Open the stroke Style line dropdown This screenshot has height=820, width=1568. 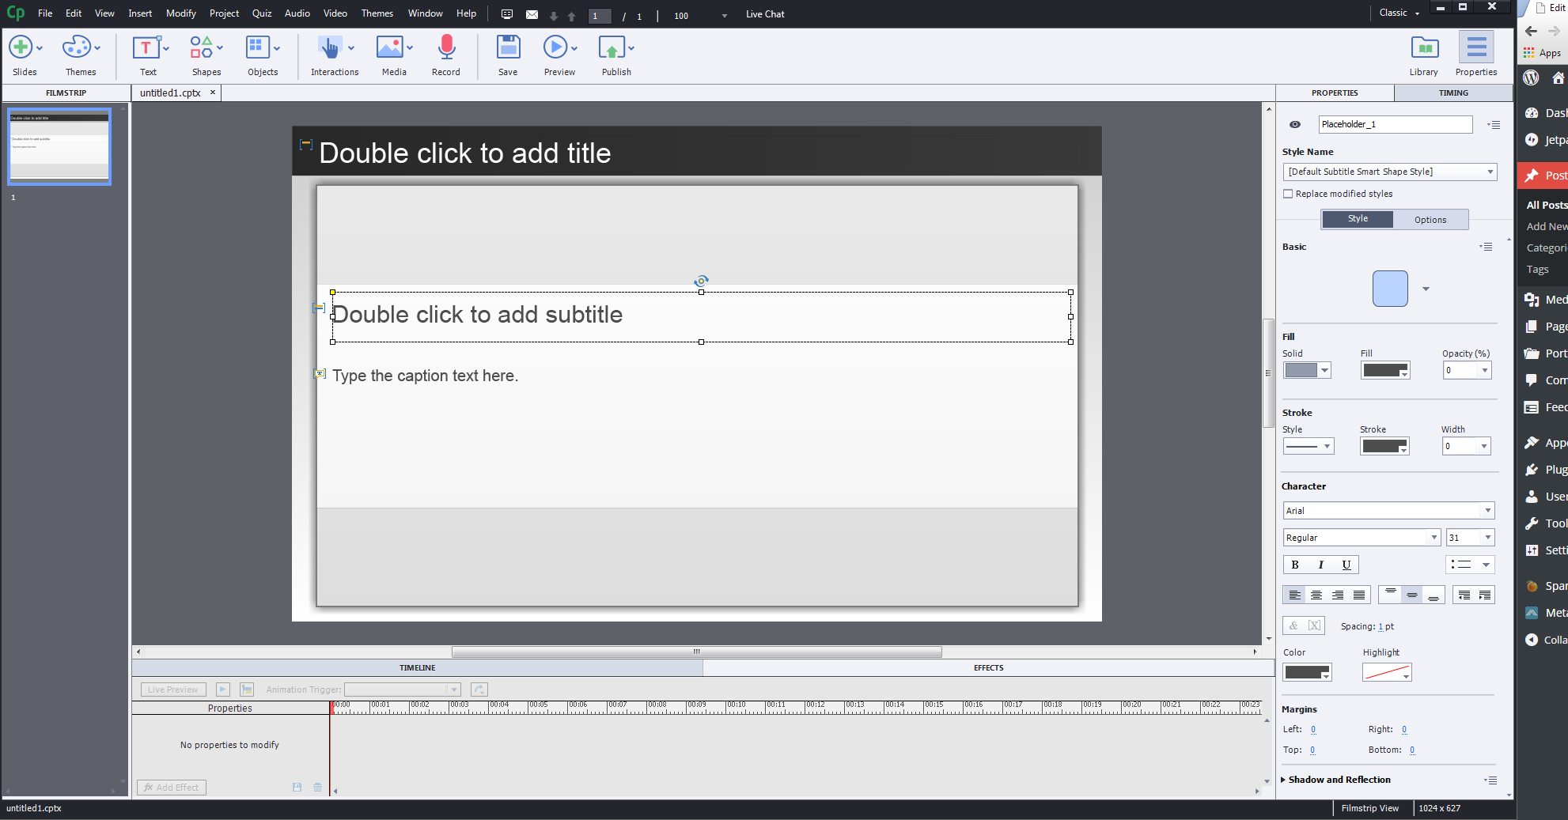pyautogui.click(x=1309, y=446)
